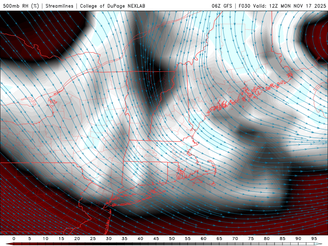Click the '45' label on the color scale
328x246 pixels.
(x=156, y=239)
